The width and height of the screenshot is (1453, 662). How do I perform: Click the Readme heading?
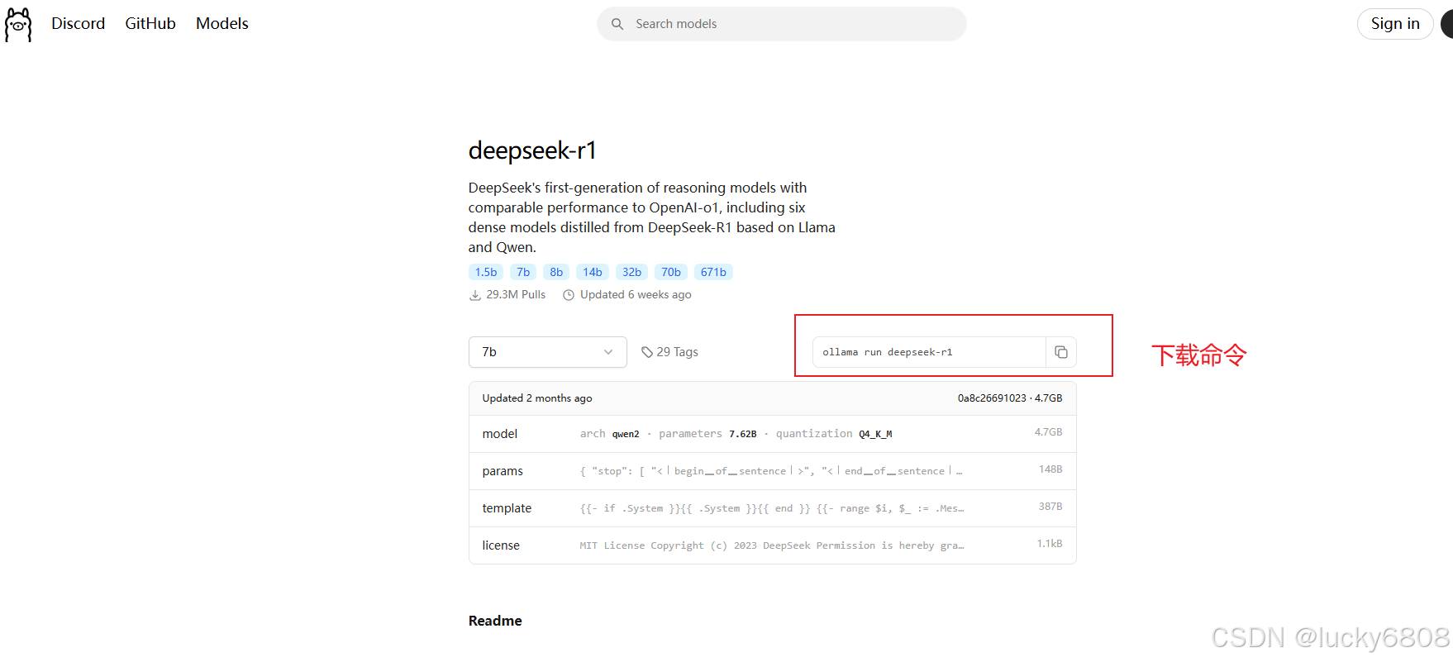(x=495, y=621)
